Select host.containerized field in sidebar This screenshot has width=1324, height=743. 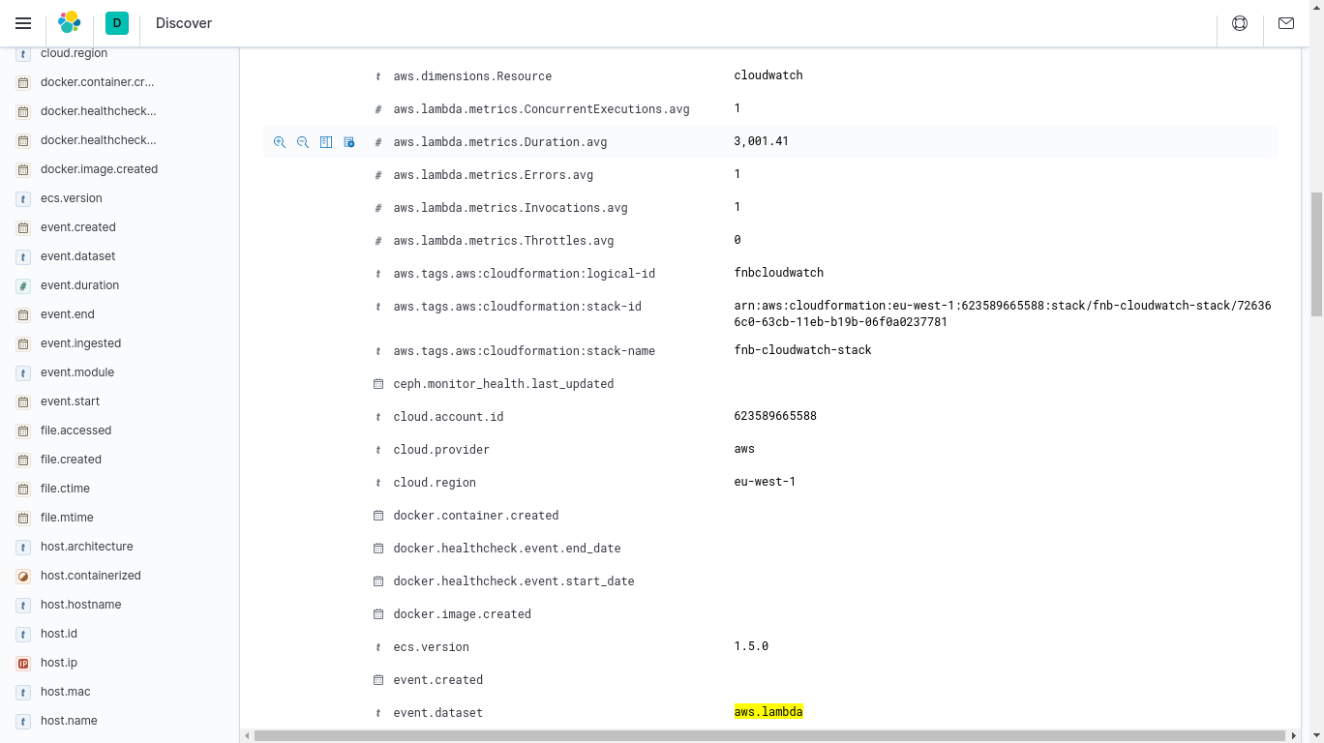(90, 576)
